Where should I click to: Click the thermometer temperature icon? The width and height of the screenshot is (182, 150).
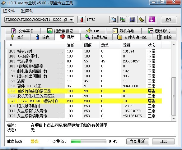coord(82,20)
